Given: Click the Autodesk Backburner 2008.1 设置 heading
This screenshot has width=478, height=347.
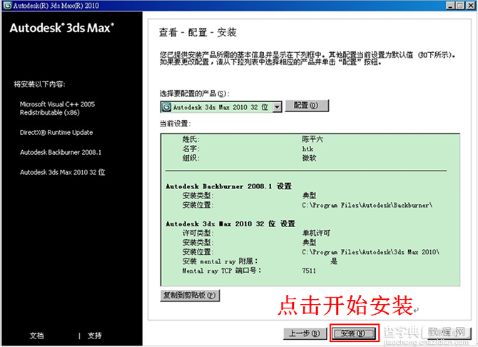Looking at the screenshot, I should click(x=228, y=186).
